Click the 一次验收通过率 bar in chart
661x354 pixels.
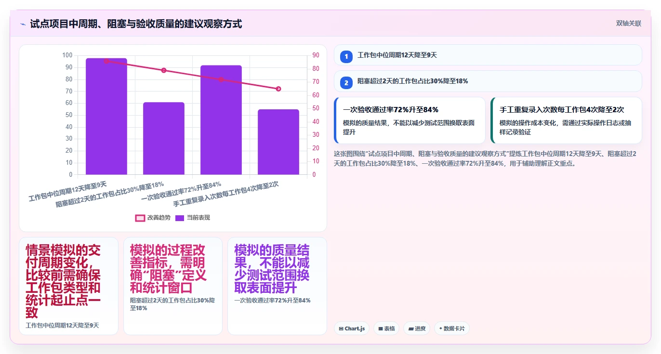221,120
